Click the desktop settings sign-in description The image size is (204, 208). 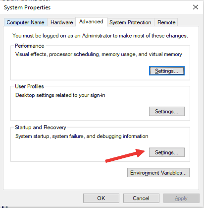[60, 95]
